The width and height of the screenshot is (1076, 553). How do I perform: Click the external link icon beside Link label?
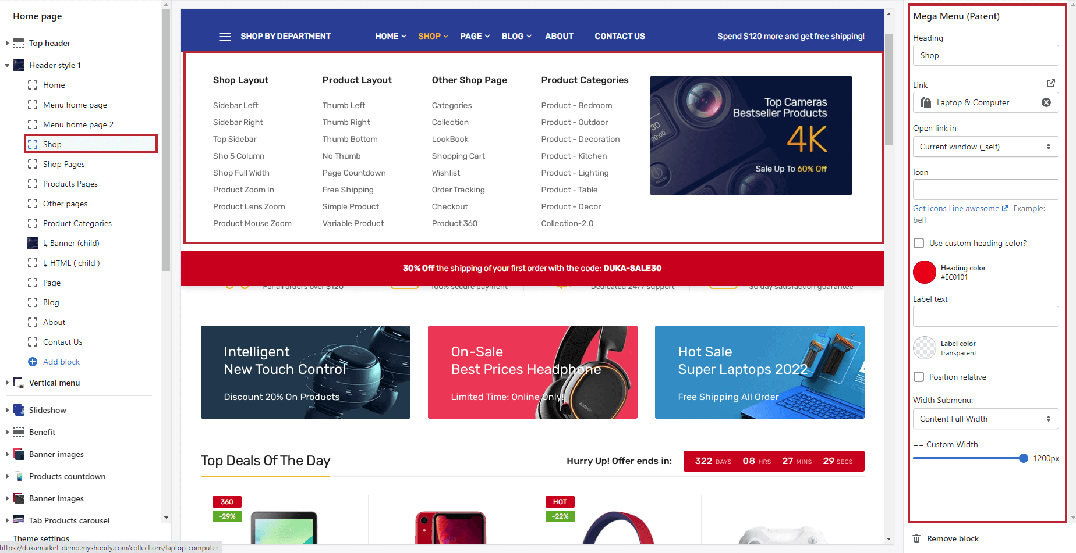click(1051, 84)
